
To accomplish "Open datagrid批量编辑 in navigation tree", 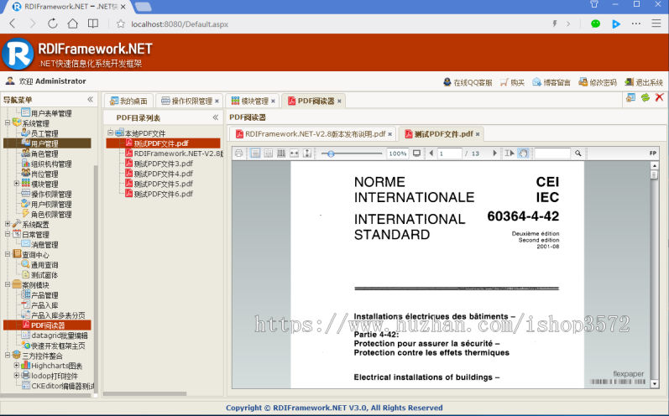I will (x=60, y=335).
